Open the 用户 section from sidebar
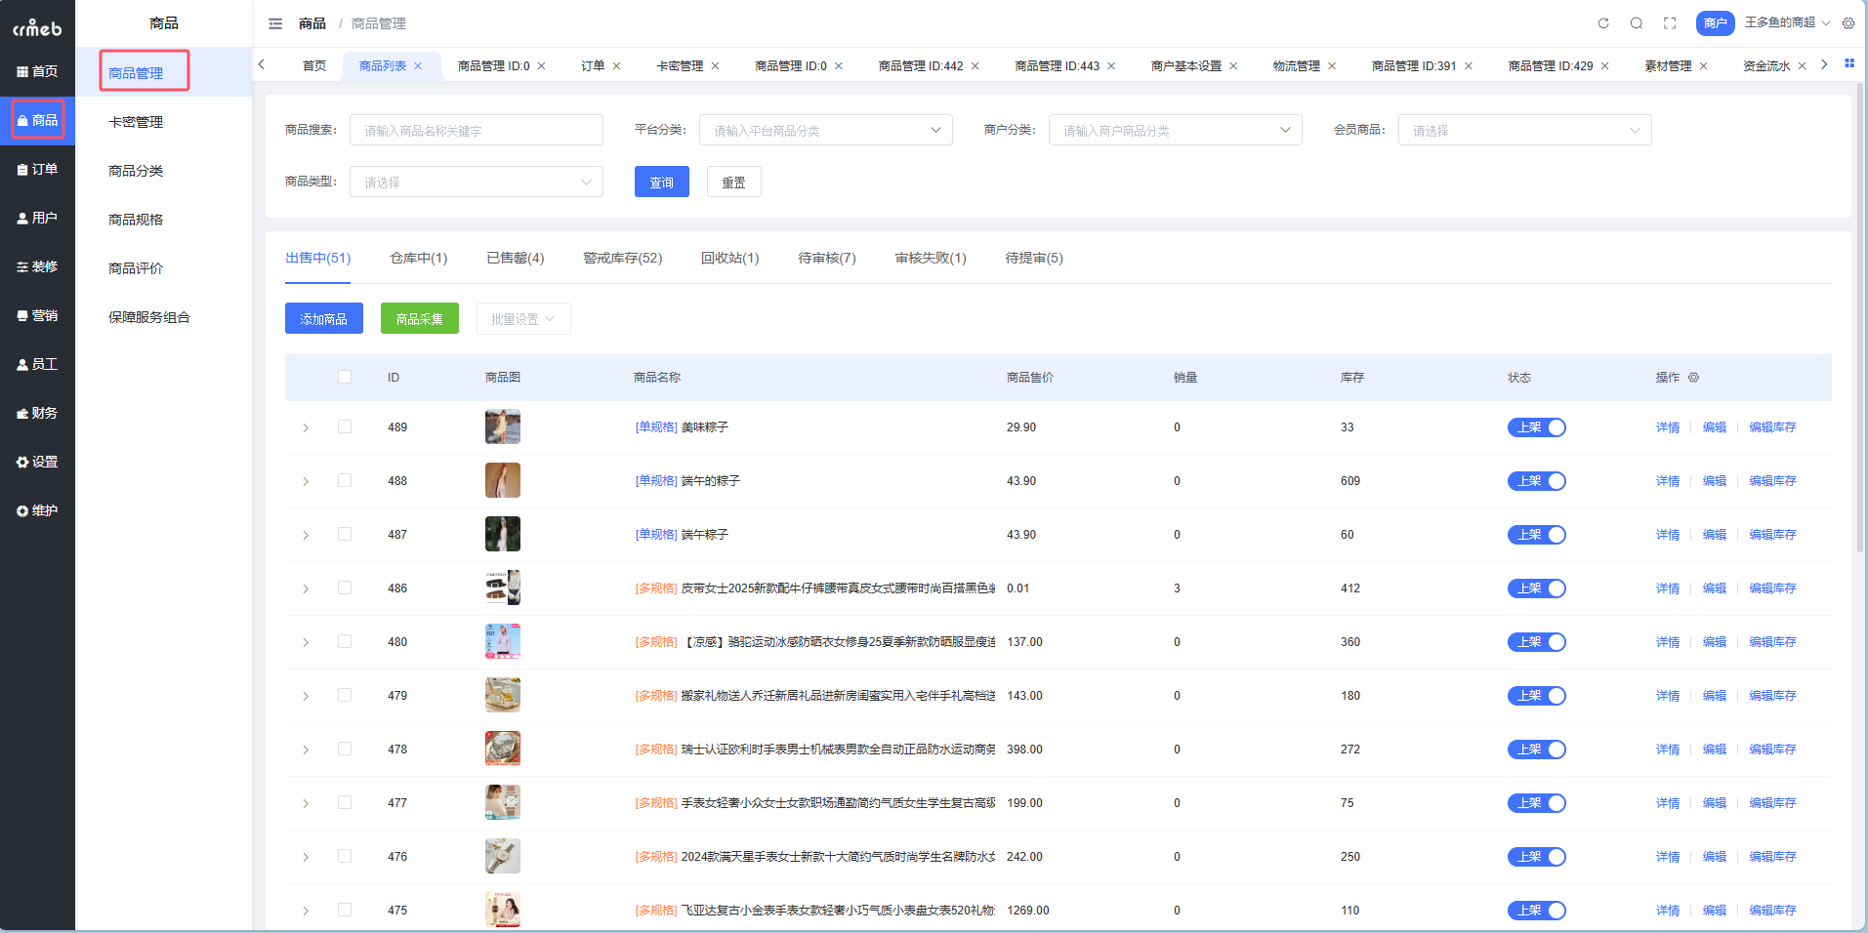 (x=37, y=217)
